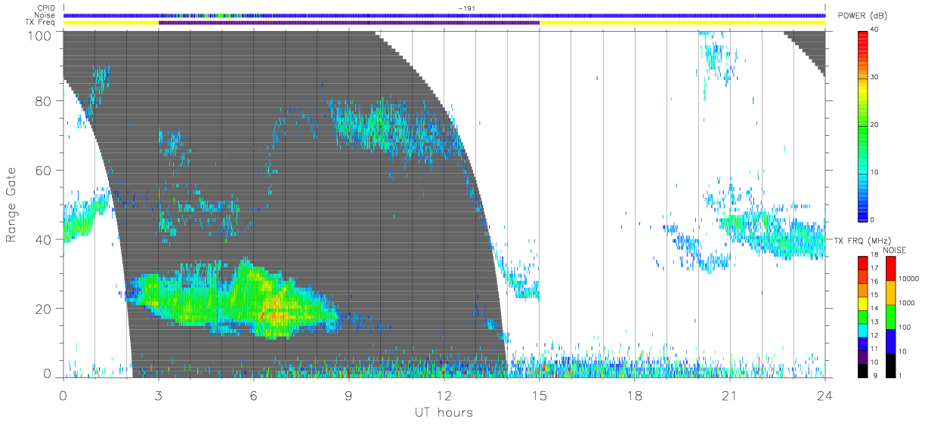Click the NOISE legend title at right

(x=894, y=250)
